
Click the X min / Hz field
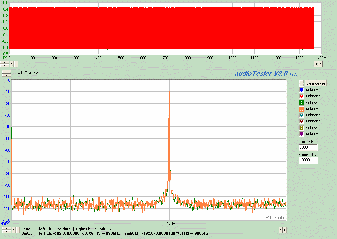308,148
